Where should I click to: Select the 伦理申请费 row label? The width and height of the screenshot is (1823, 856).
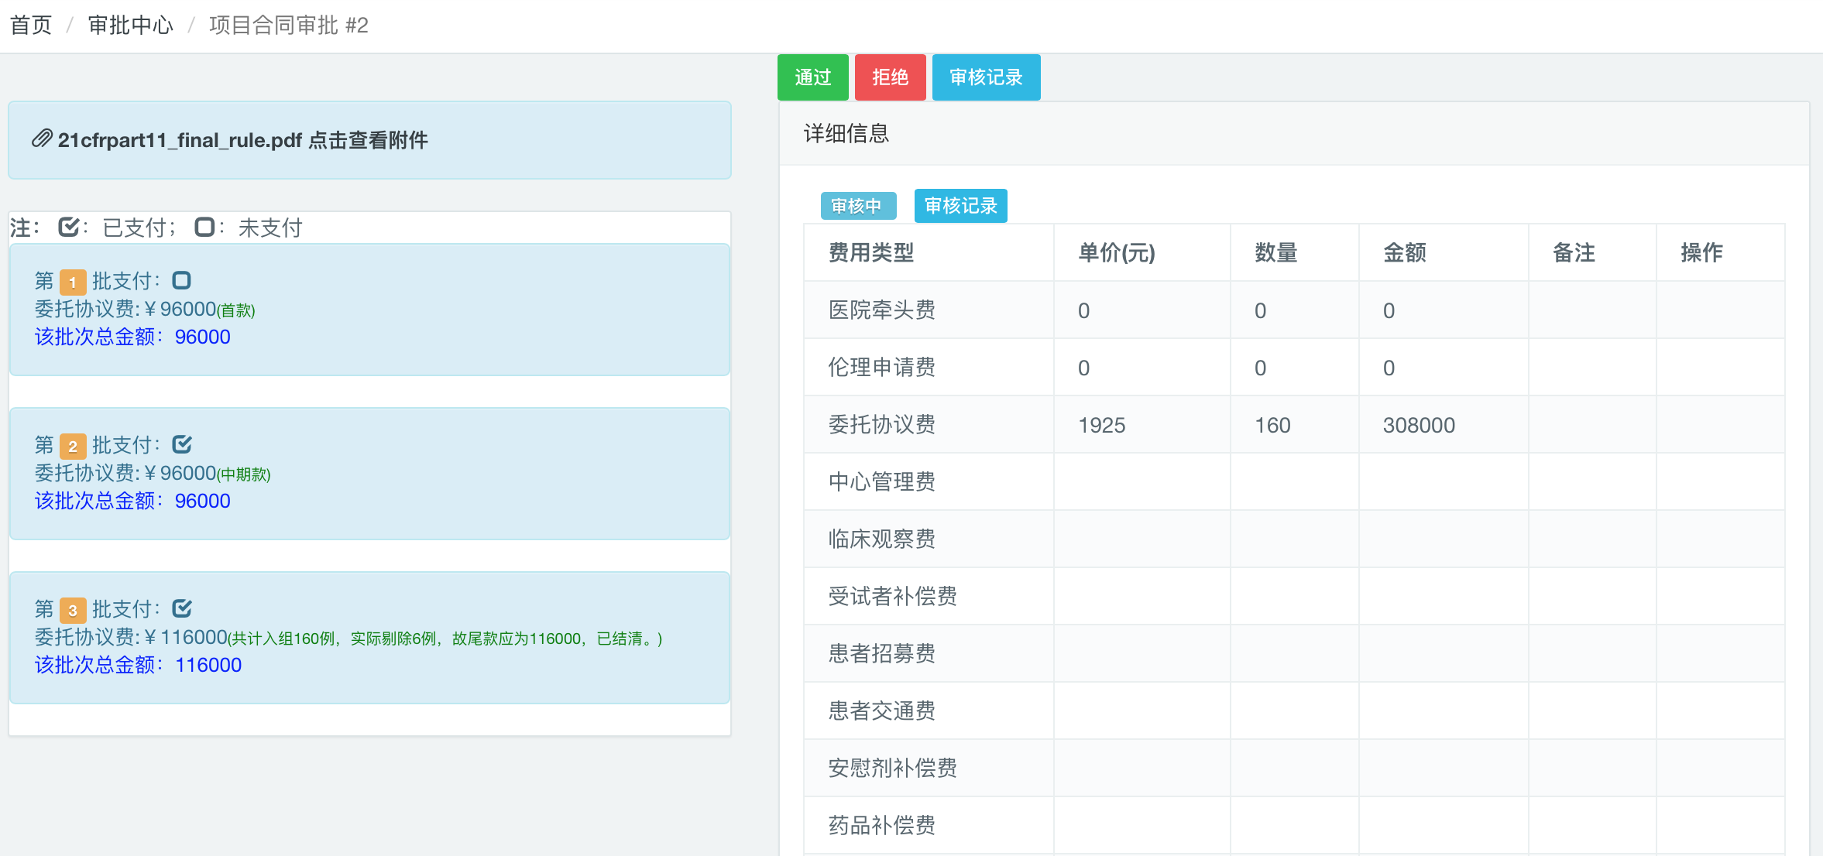tap(881, 367)
